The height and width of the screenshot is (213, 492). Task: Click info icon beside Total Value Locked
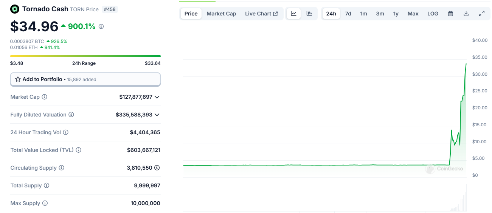pos(79,150)
